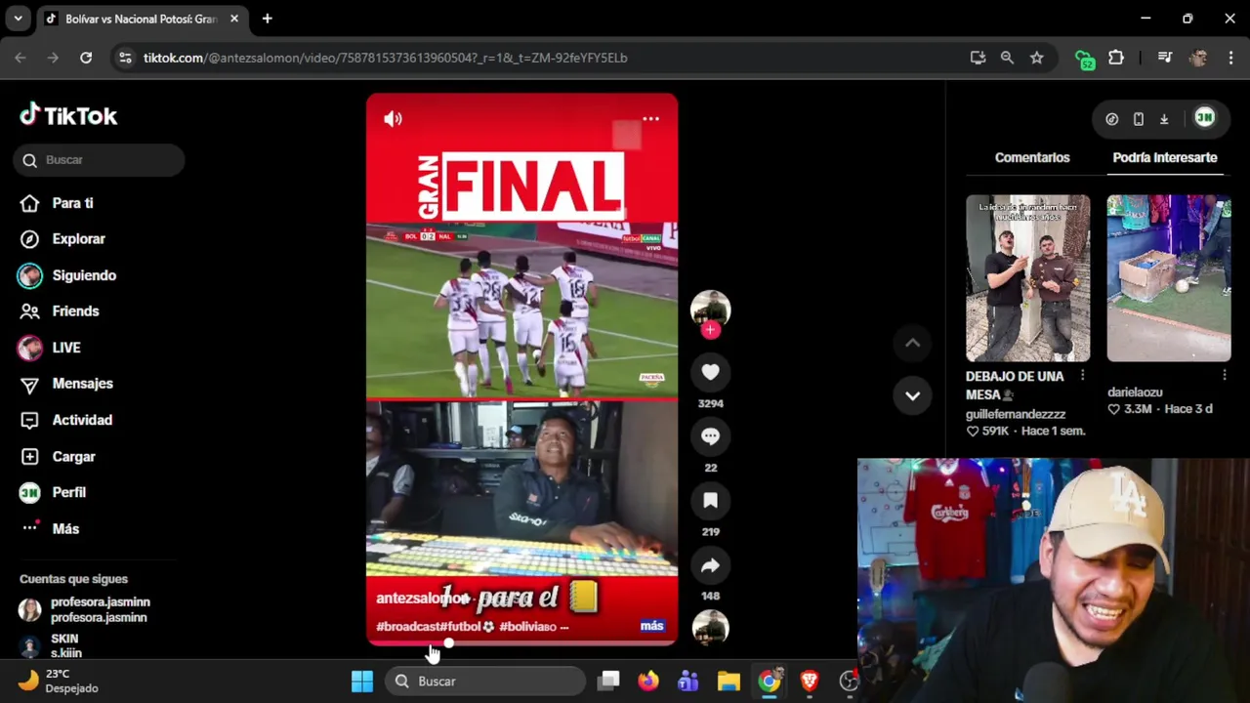Reload the page in Chrome
1250x703 pixels.
tap(86, 58)
